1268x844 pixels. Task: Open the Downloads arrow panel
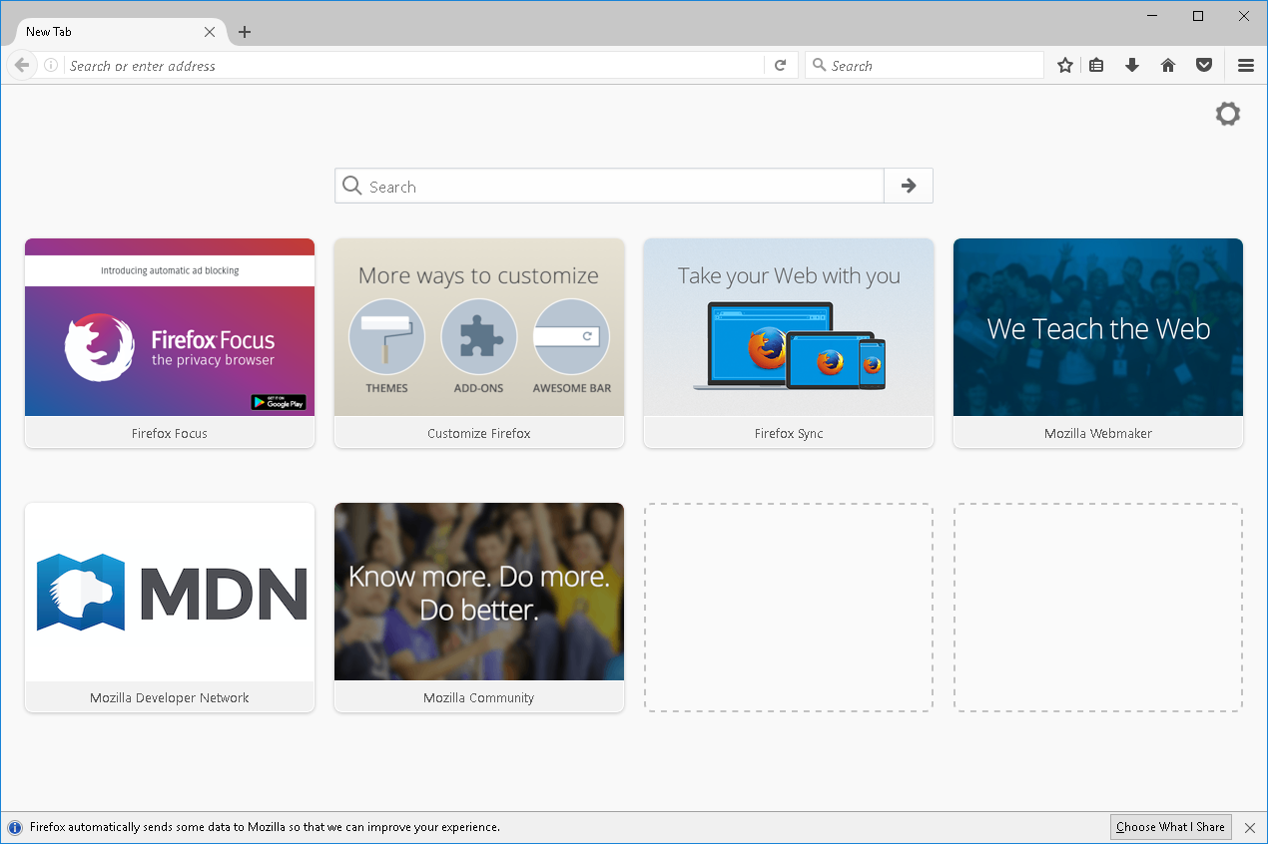(x=1132, y=66)
